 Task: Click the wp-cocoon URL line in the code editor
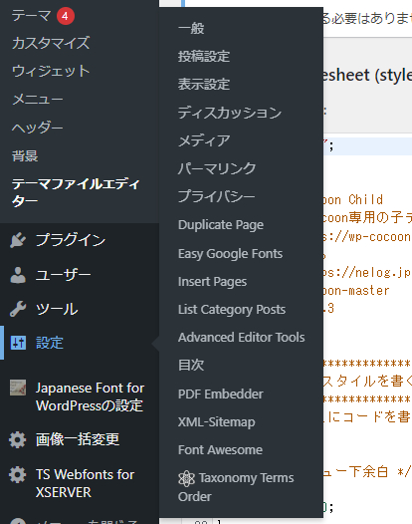(x=367, y=236)
